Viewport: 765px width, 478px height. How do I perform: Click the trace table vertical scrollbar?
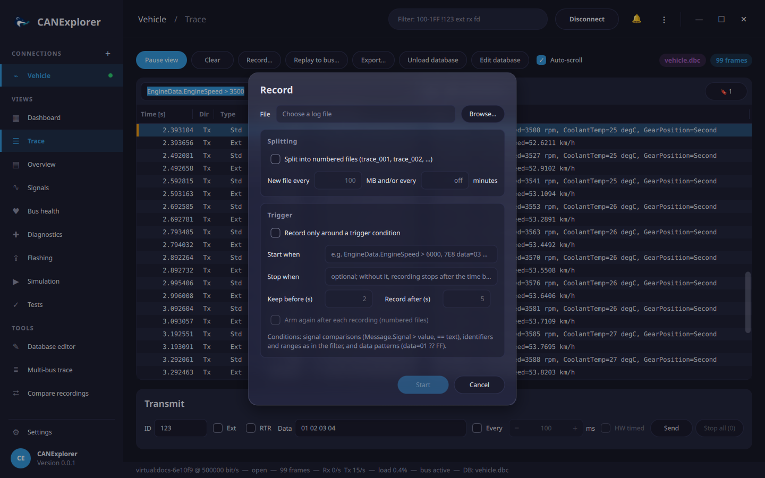[747, 303]
